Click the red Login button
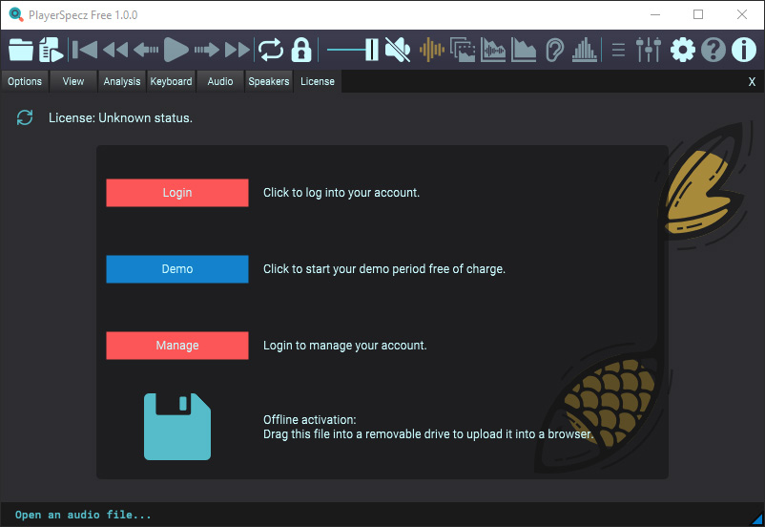Screen dimensions: 765x527 click(177, 193)
